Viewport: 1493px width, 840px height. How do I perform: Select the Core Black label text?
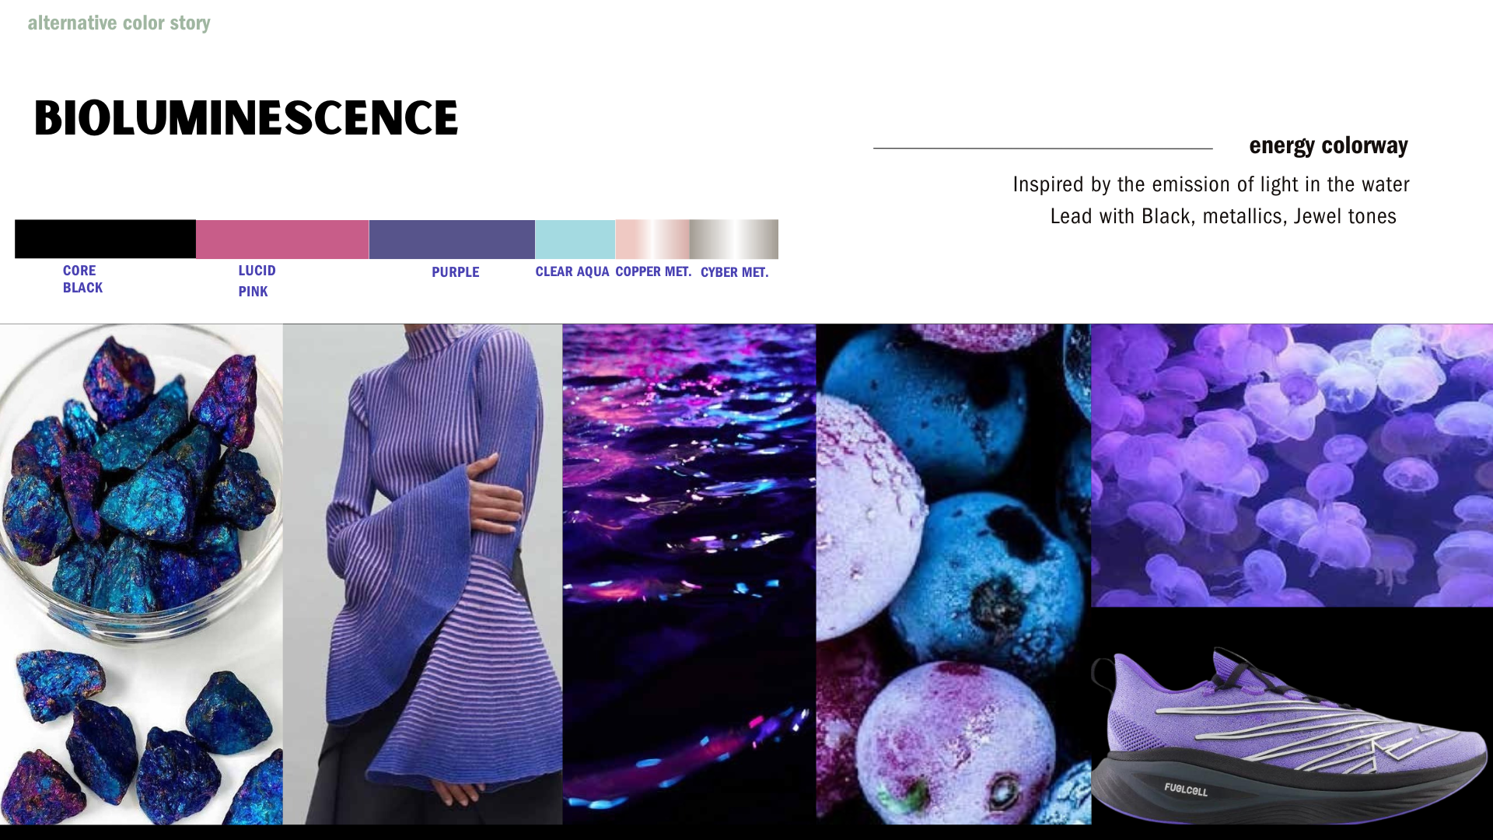(x=82, y=279)
